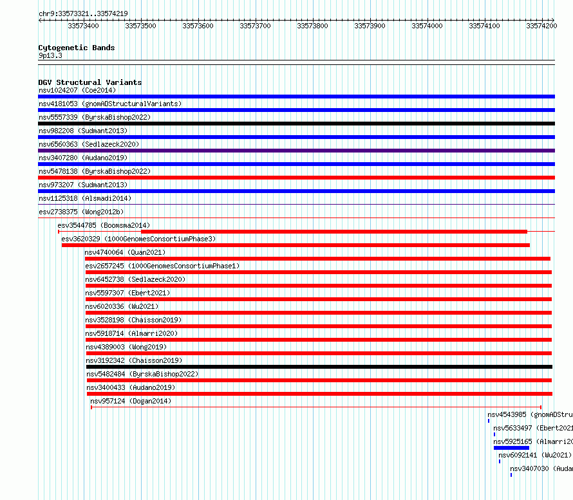Open nsv3192342 (Chaisson2019) variant label
Image resolution: width=573 pixels, height=500 pixels.
tap(134, 360)
